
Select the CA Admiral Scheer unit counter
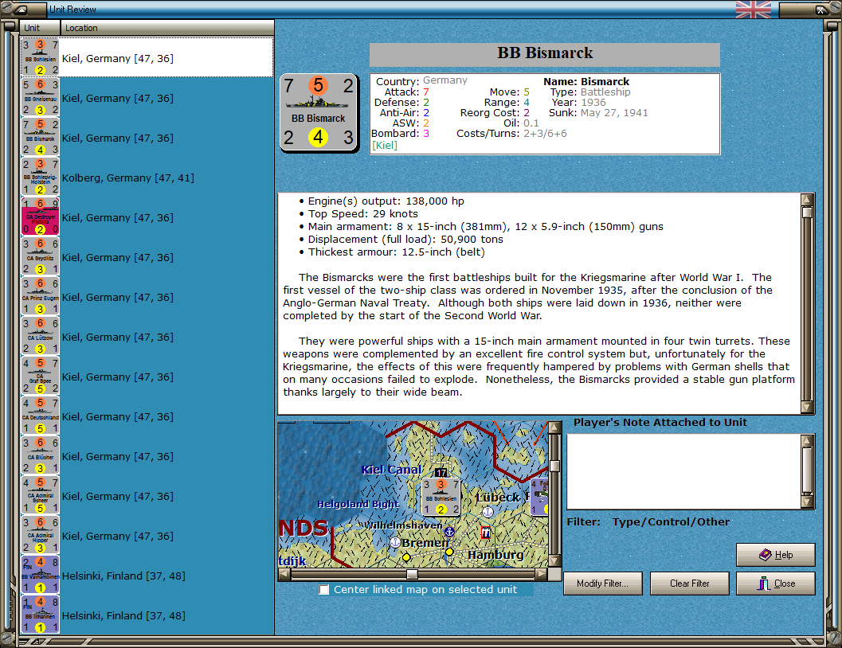[40, 494]
